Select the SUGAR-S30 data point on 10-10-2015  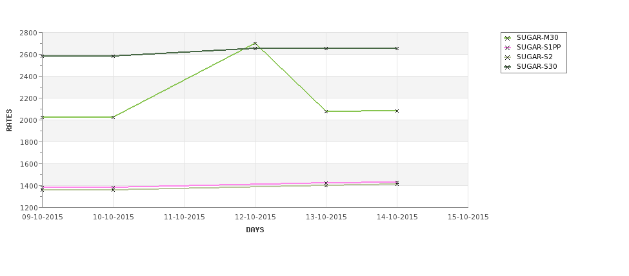click(x=113, y=56)
